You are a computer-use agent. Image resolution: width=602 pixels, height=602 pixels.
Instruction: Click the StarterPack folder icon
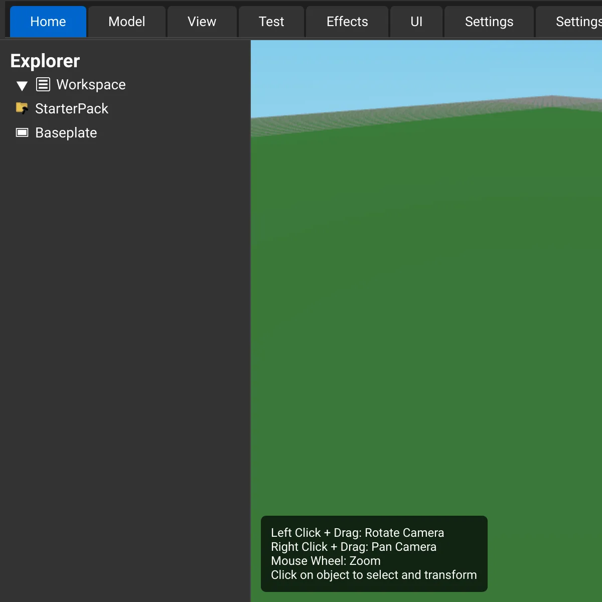point(22,108)
